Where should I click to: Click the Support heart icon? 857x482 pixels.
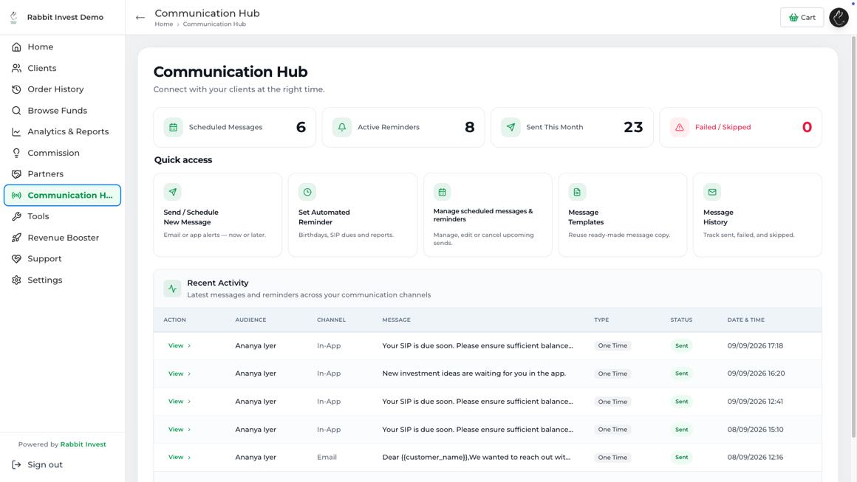click(16, 259)
